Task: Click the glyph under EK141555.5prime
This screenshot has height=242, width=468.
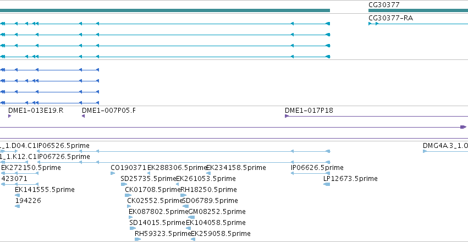Action: (x=17, y=195)
